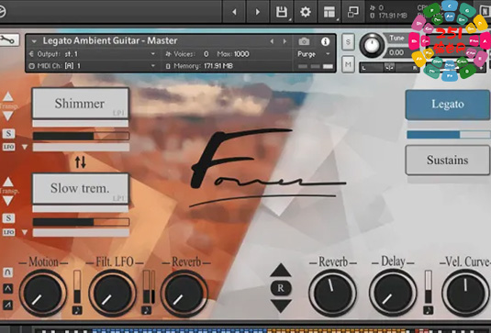
Task: Adjust the Legato blue level slider
Action: coord(448,135)
